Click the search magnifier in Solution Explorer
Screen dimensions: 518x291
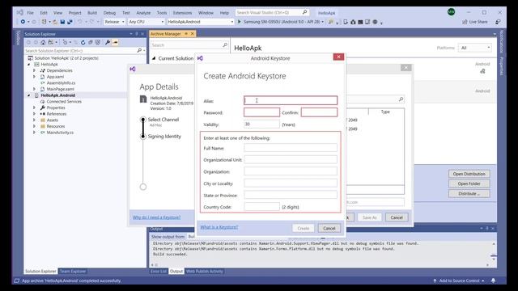click(x=139, y=50)
